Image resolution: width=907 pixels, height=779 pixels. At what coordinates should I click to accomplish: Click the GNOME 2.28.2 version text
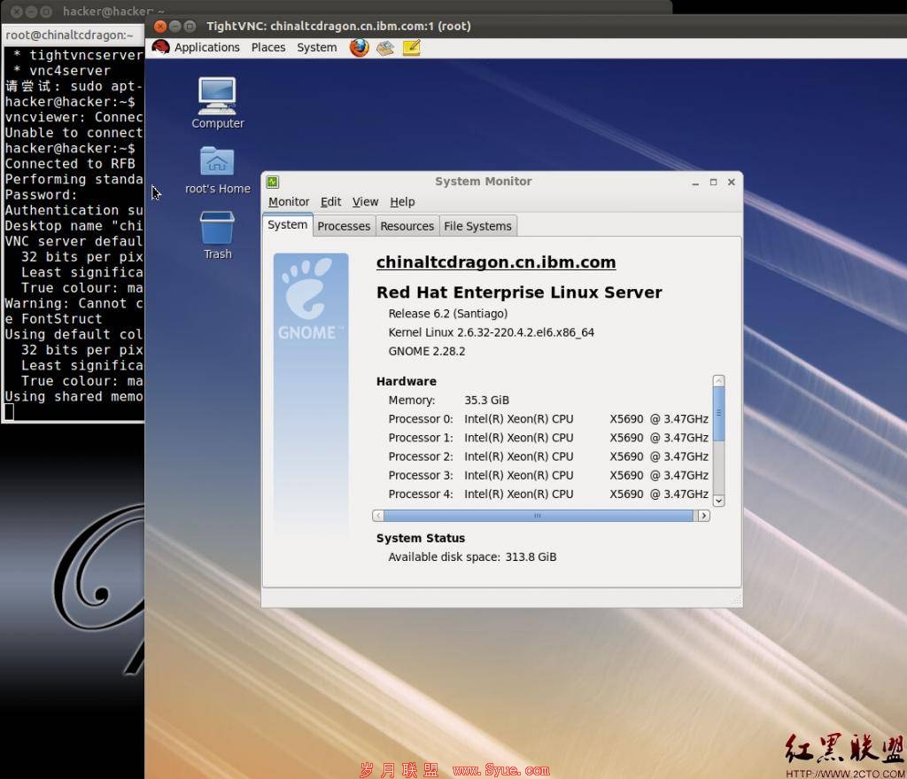[426, 351]
